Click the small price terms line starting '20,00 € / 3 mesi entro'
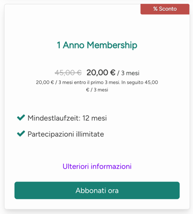 (x=97, y=82)
